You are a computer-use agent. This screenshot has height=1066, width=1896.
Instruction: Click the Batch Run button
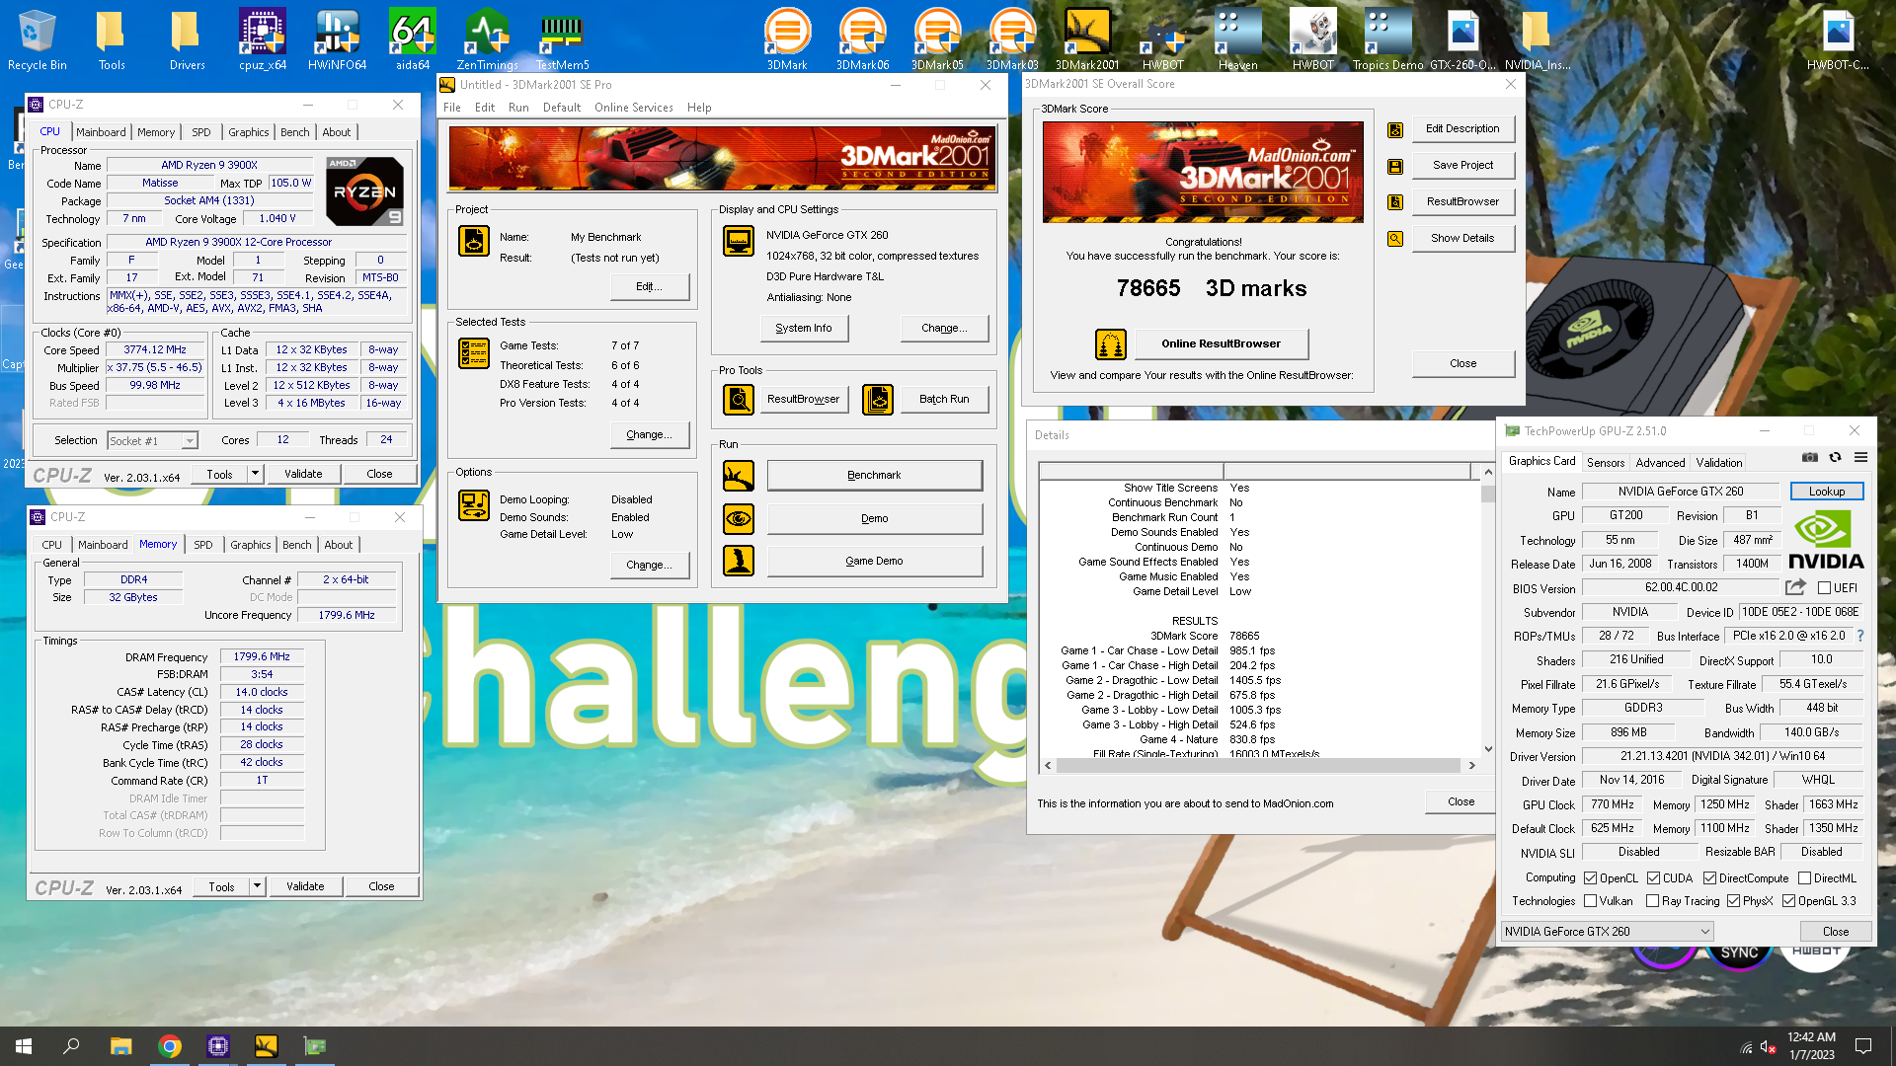[944, 400]
